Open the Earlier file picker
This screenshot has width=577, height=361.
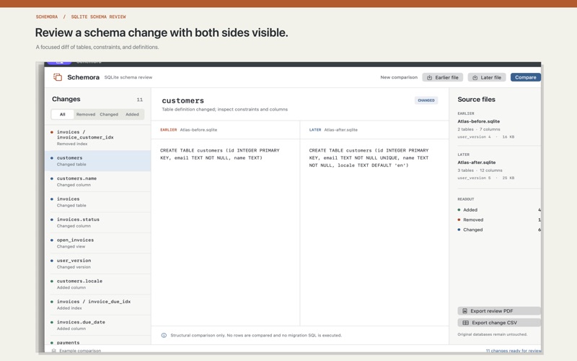tap(442, 77)
